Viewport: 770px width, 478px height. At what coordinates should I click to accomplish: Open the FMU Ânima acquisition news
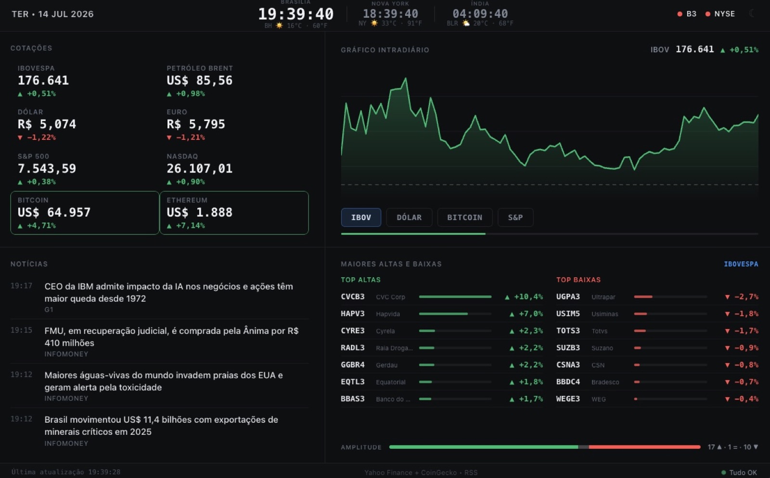(171, 336)
